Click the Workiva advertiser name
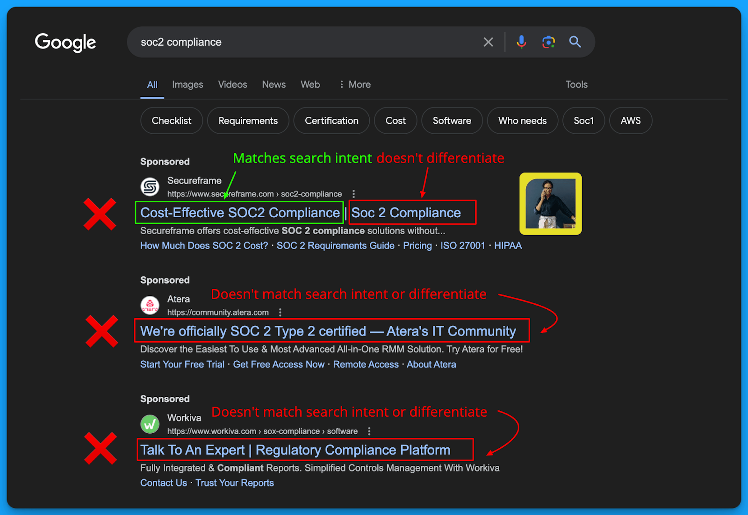The width and height of the screenshot is (748, 515). point(184,418)
